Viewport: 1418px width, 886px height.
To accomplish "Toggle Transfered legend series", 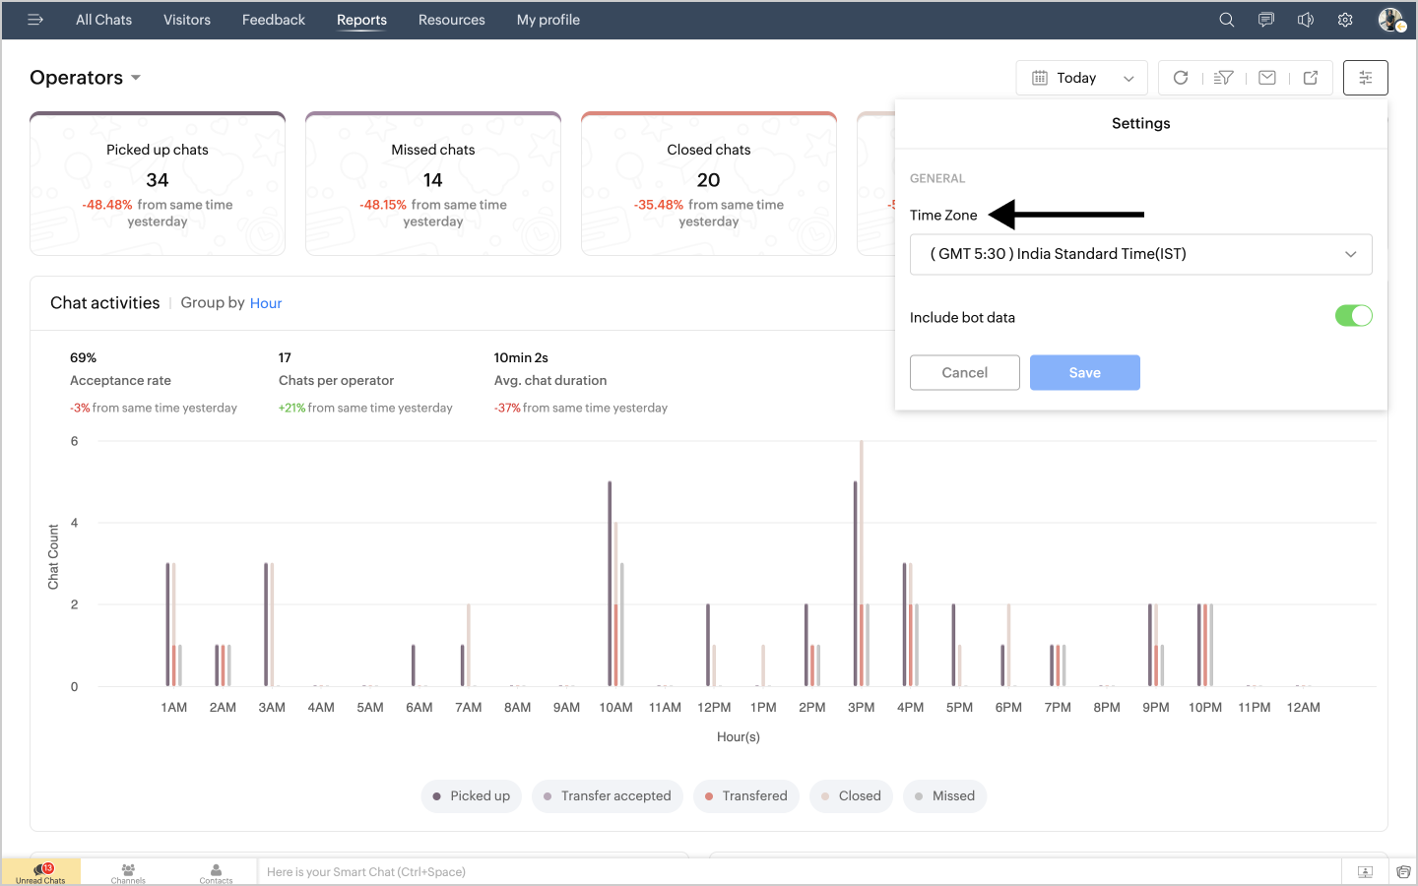I will [x=746, y=796].
